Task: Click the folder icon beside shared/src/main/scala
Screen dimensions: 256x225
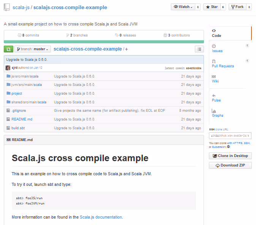Action: pyautogui.click(x=8, y=102)
